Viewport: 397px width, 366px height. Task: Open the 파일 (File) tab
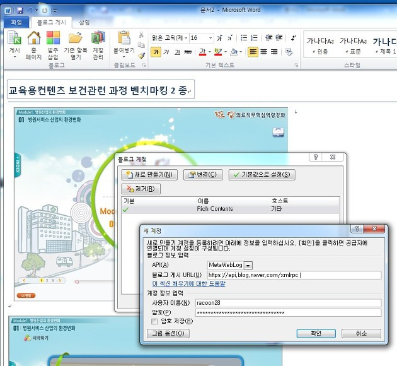pos(16,23)
